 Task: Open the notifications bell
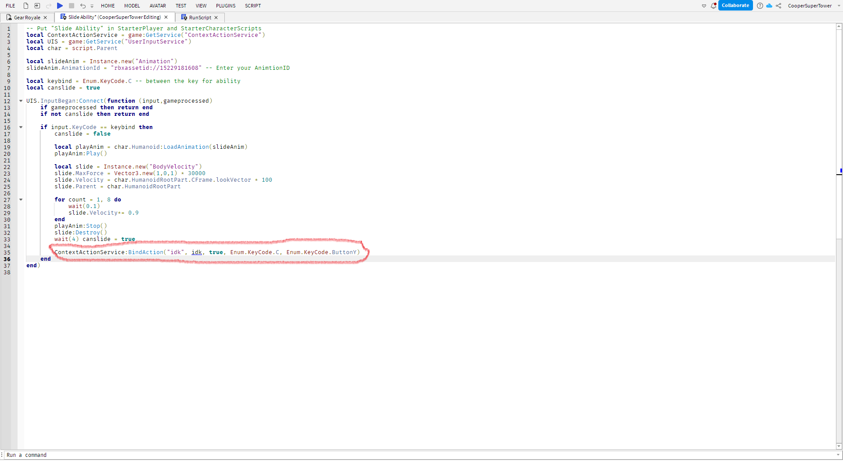point(713,6)
